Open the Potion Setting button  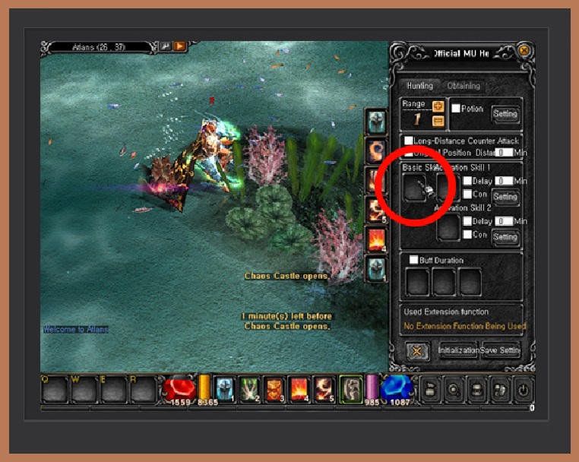pyautogui.click(x=505, y=114)
